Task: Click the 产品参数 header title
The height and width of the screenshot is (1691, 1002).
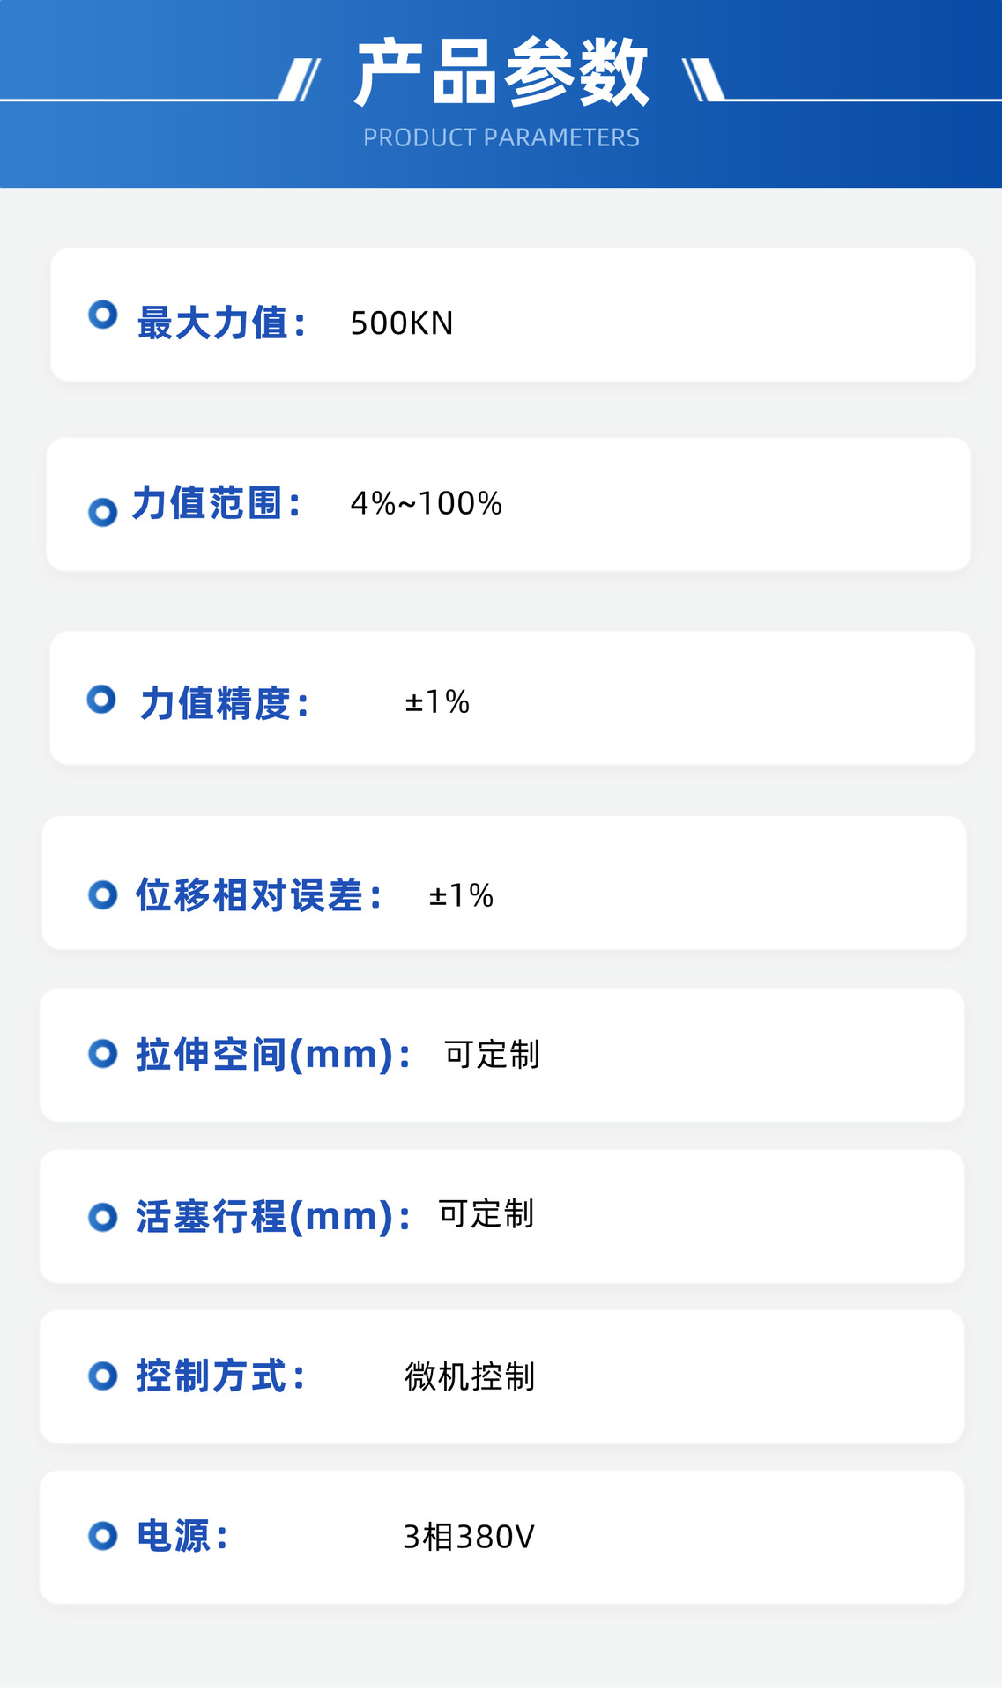Action: (501, 74)
